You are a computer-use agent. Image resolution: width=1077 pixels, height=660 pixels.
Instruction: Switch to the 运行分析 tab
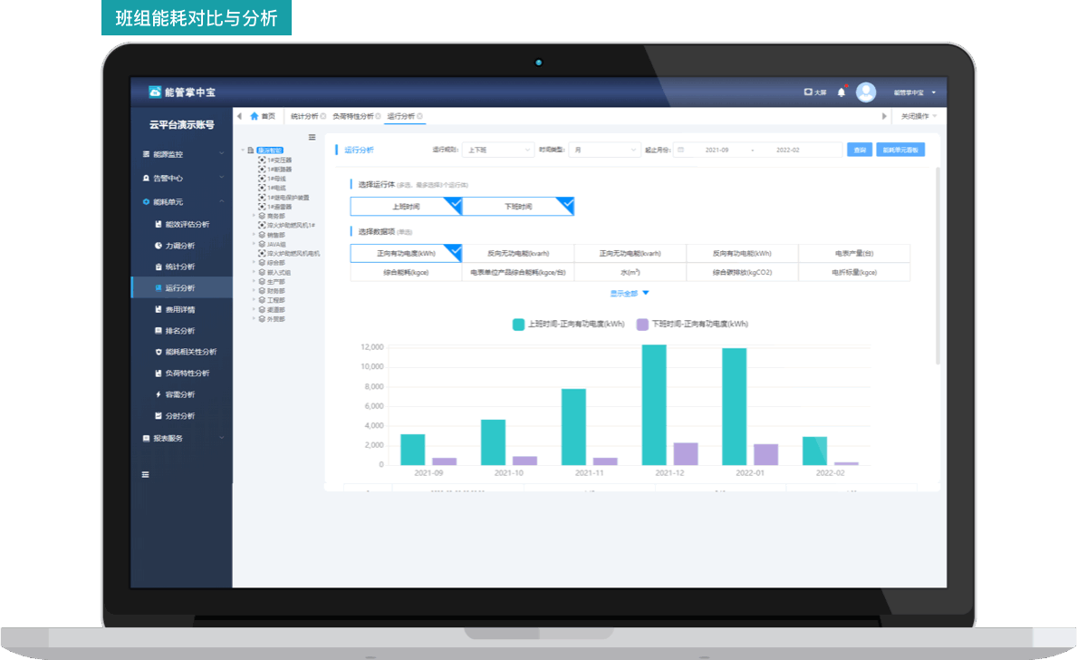click(x=400, y=116)
